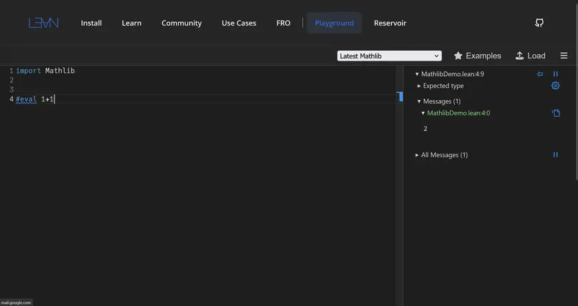Click the Examples star button
This screenshot has height=306, width=578.
(477, 56)
